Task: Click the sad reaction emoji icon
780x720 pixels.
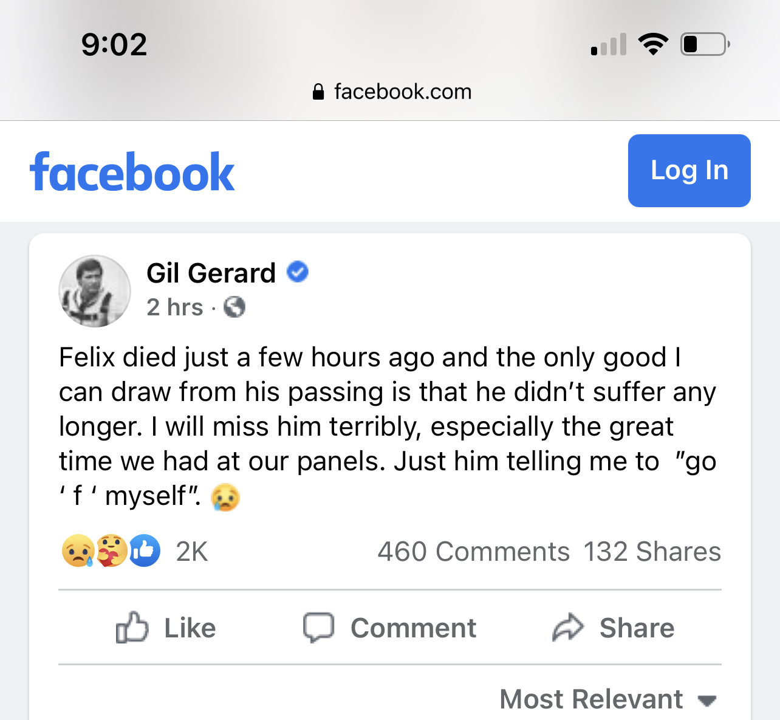Action: [x=78, y=551]
